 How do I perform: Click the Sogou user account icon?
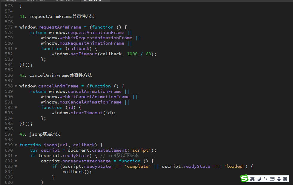tap(279, 179)
